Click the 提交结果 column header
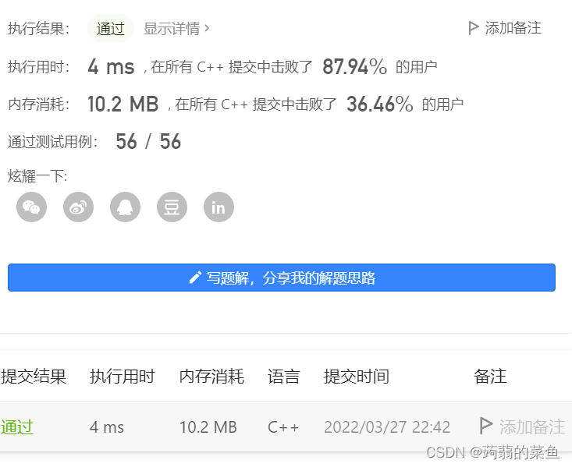The image size is (572, 467). click(x=34, y=377)
